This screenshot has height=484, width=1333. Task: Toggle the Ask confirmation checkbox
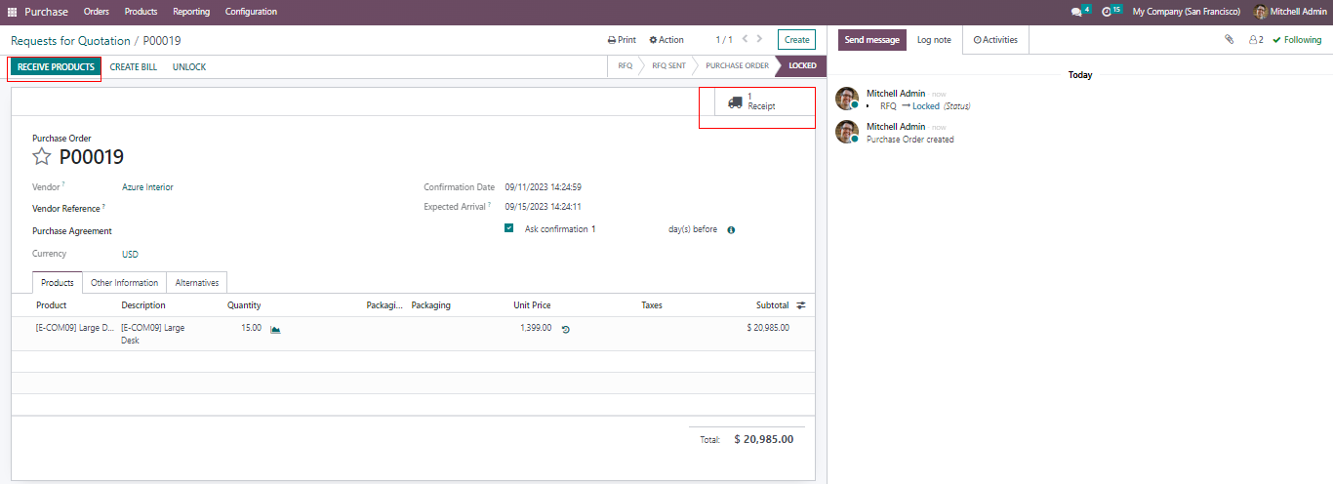[x=509, y=228]
